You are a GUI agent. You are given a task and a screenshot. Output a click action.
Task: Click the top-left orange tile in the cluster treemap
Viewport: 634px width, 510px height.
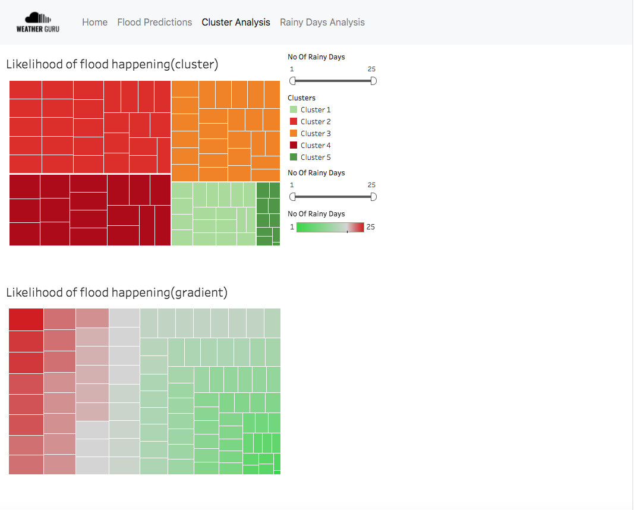(185, 89)
